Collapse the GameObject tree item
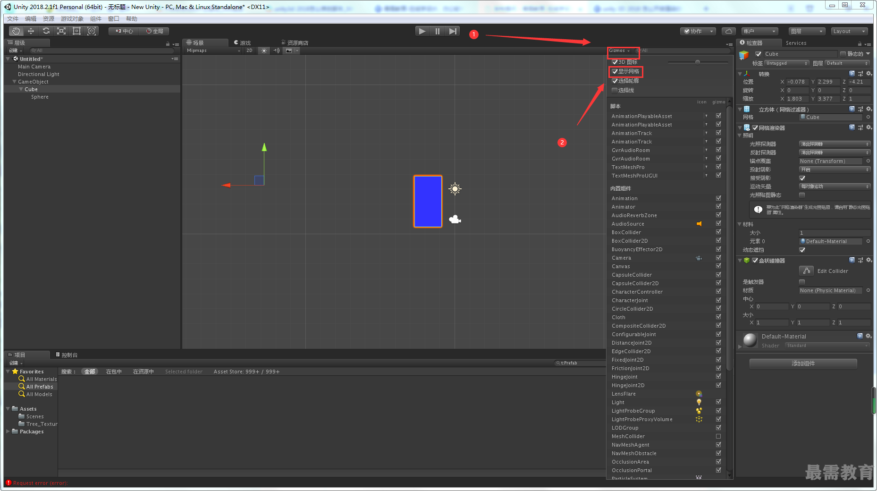This screenshot has width=877, height=491. coord(15,82)
